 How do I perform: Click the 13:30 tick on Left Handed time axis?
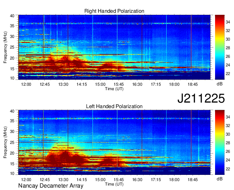coord(63,180)
